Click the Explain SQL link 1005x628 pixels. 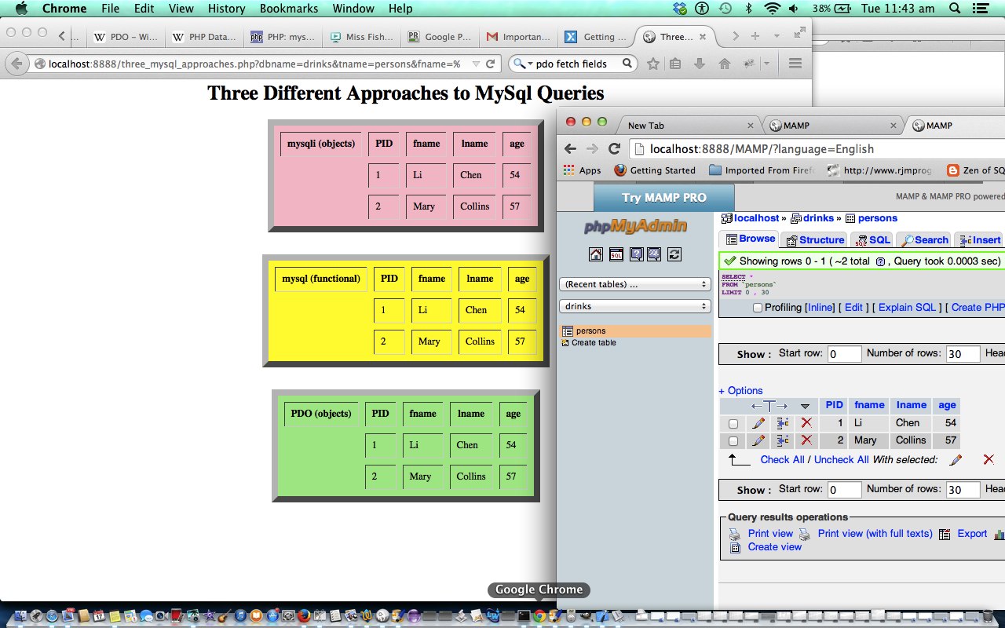pos(907,307)
